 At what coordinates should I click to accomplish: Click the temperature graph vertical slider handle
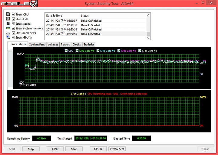pyautogui.click(x=10, y=50)
